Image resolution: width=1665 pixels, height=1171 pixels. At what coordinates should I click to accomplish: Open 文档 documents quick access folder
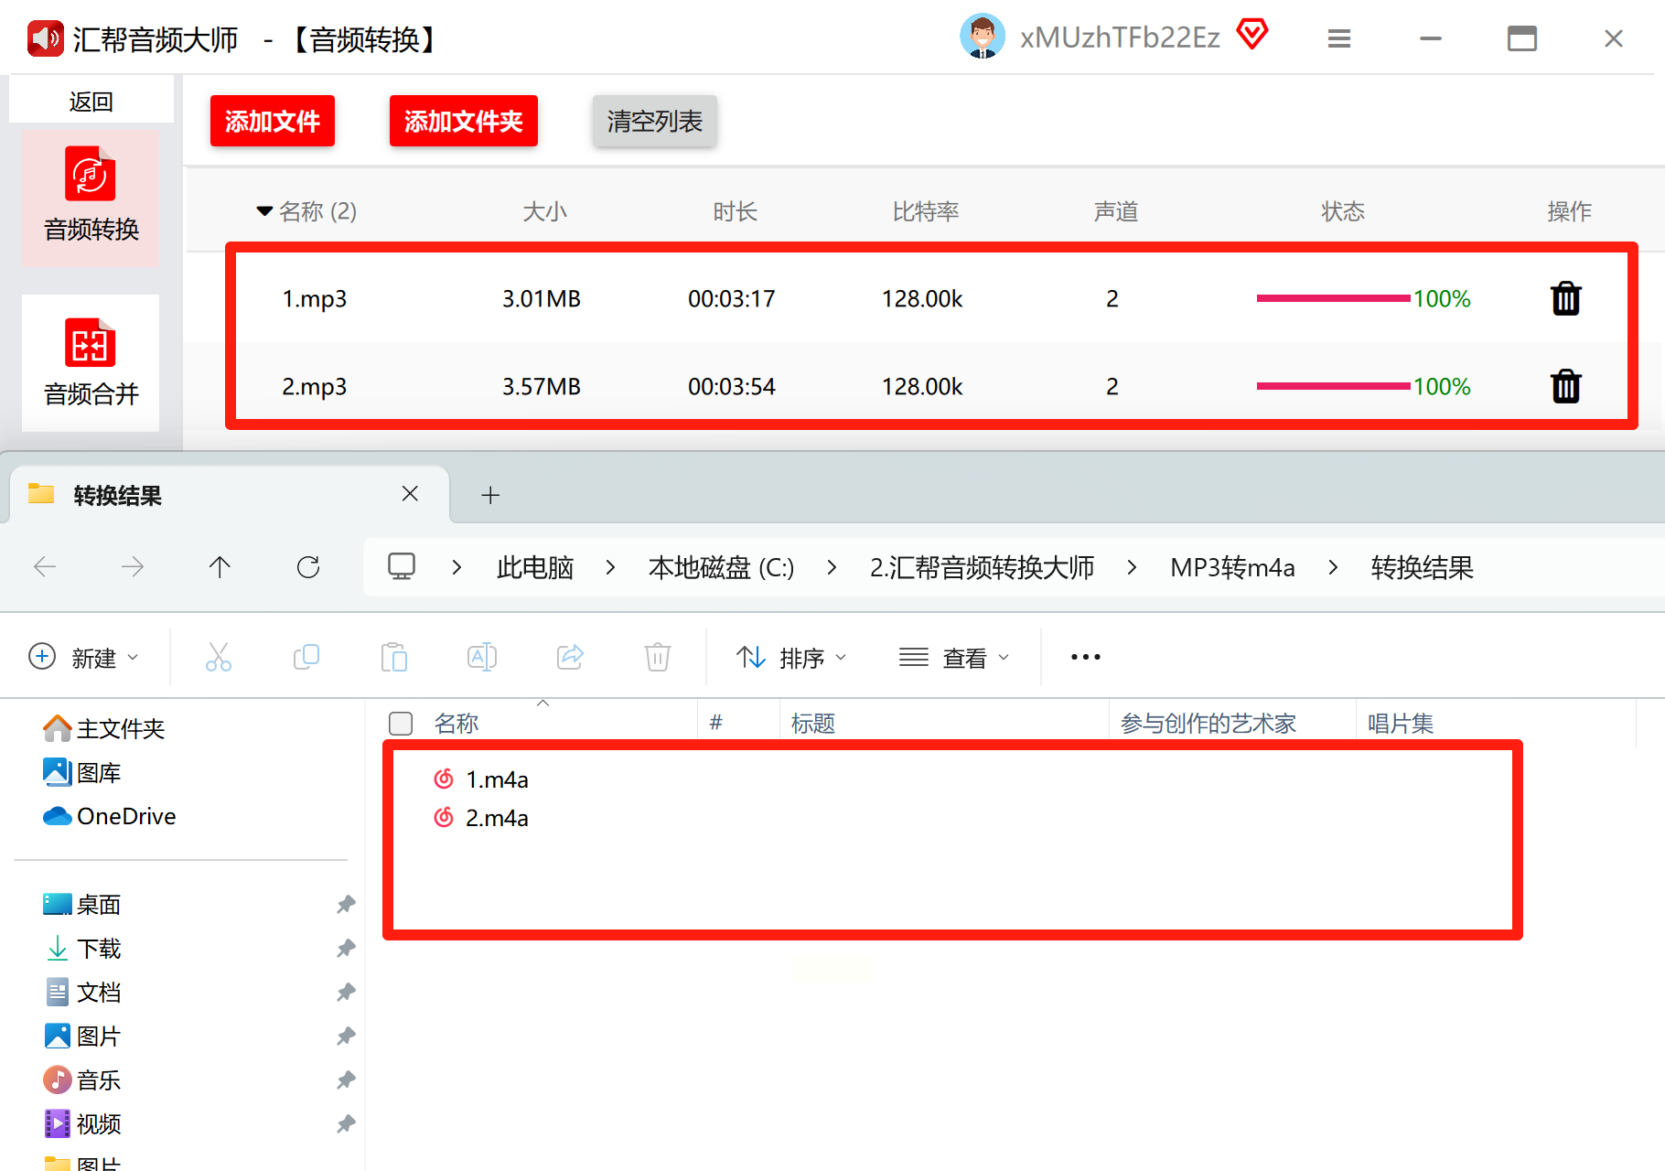(82, 992)
